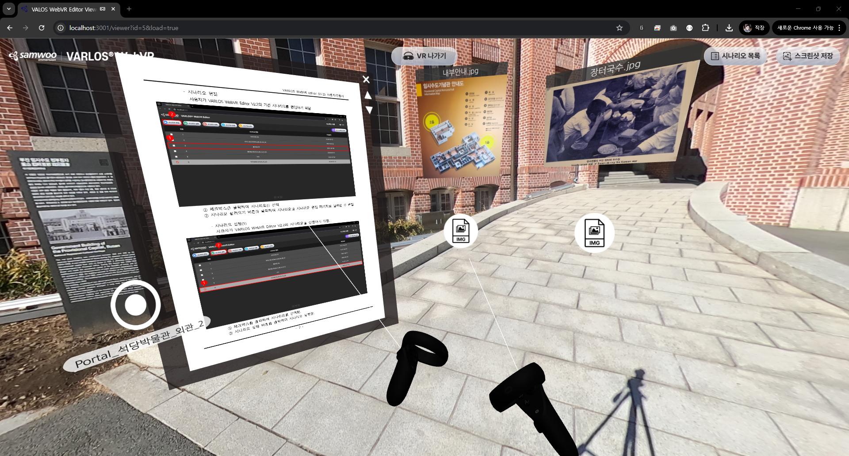Open the right IMG image hotspot
The width and height of the screenshot is (849, 456).
click(595, 233)
